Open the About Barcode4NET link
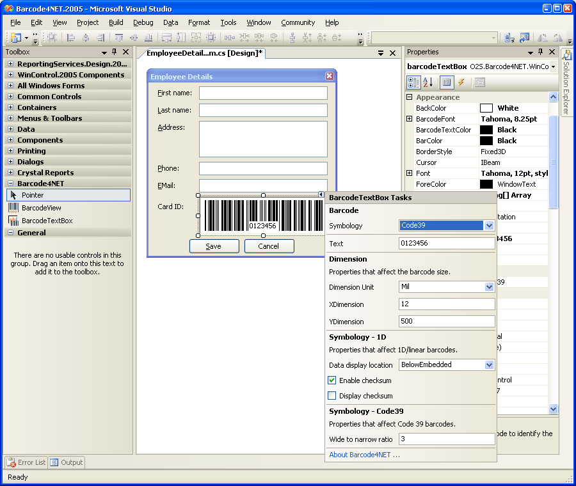This screenshot has width=576, height=486. tap(364, 455)
